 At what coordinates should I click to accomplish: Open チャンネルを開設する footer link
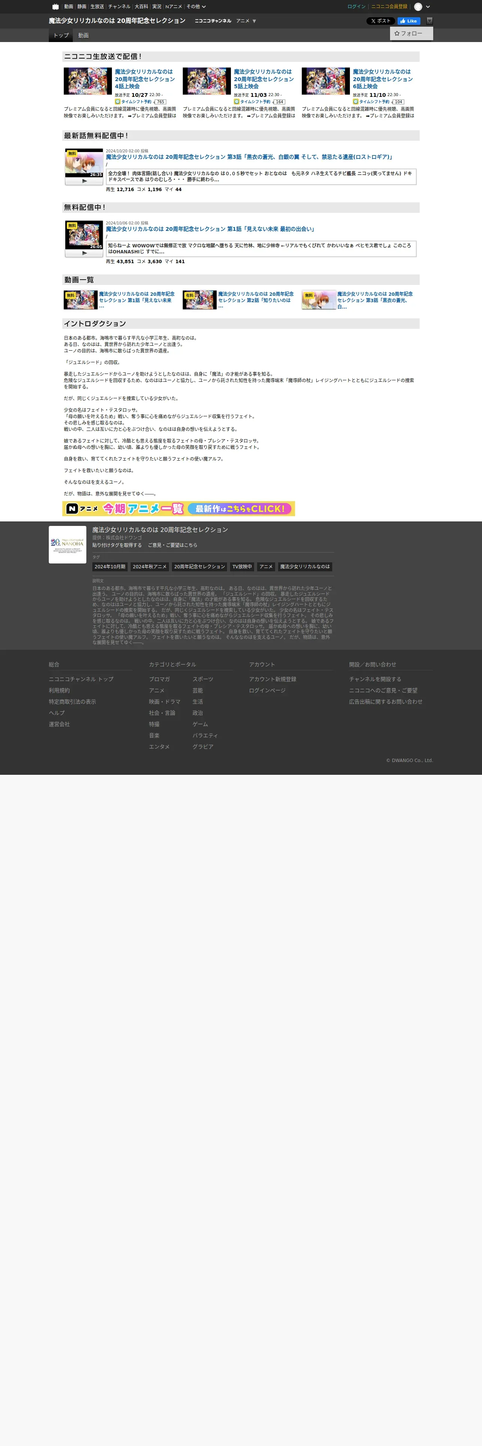pyautogui.click(x=375, y=679)
